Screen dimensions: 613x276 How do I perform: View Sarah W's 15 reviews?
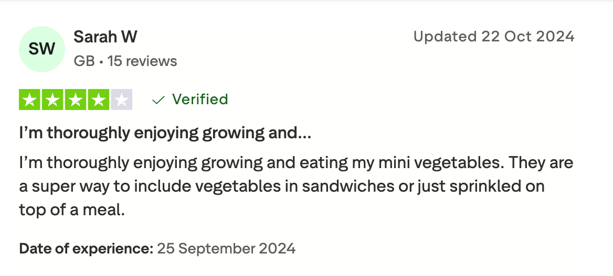142,61
